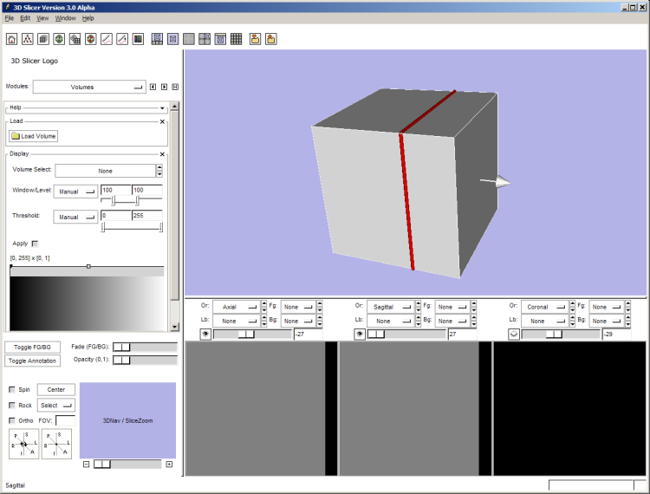Enable the Spin checkbox
The width and height of the screenshot is (650, 494).
[12, 390]
